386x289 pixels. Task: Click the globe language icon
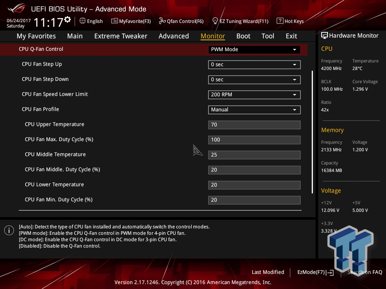[83, 21]
